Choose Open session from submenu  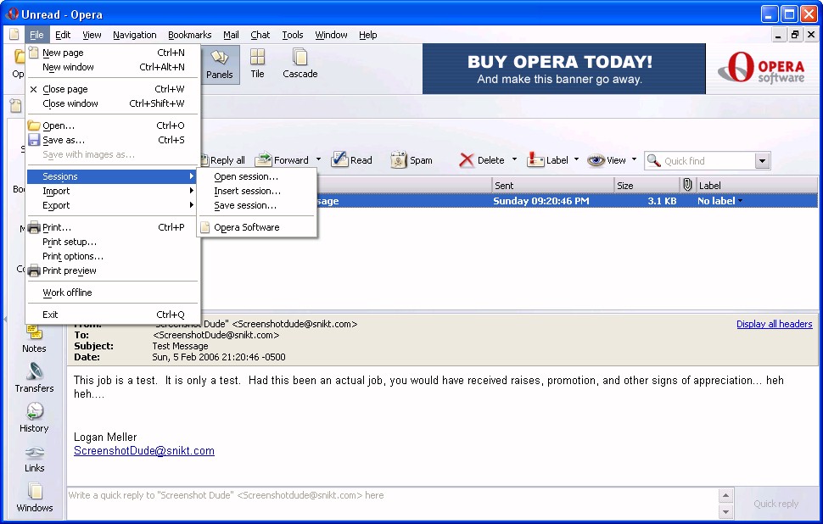click(x=246, y=176)
